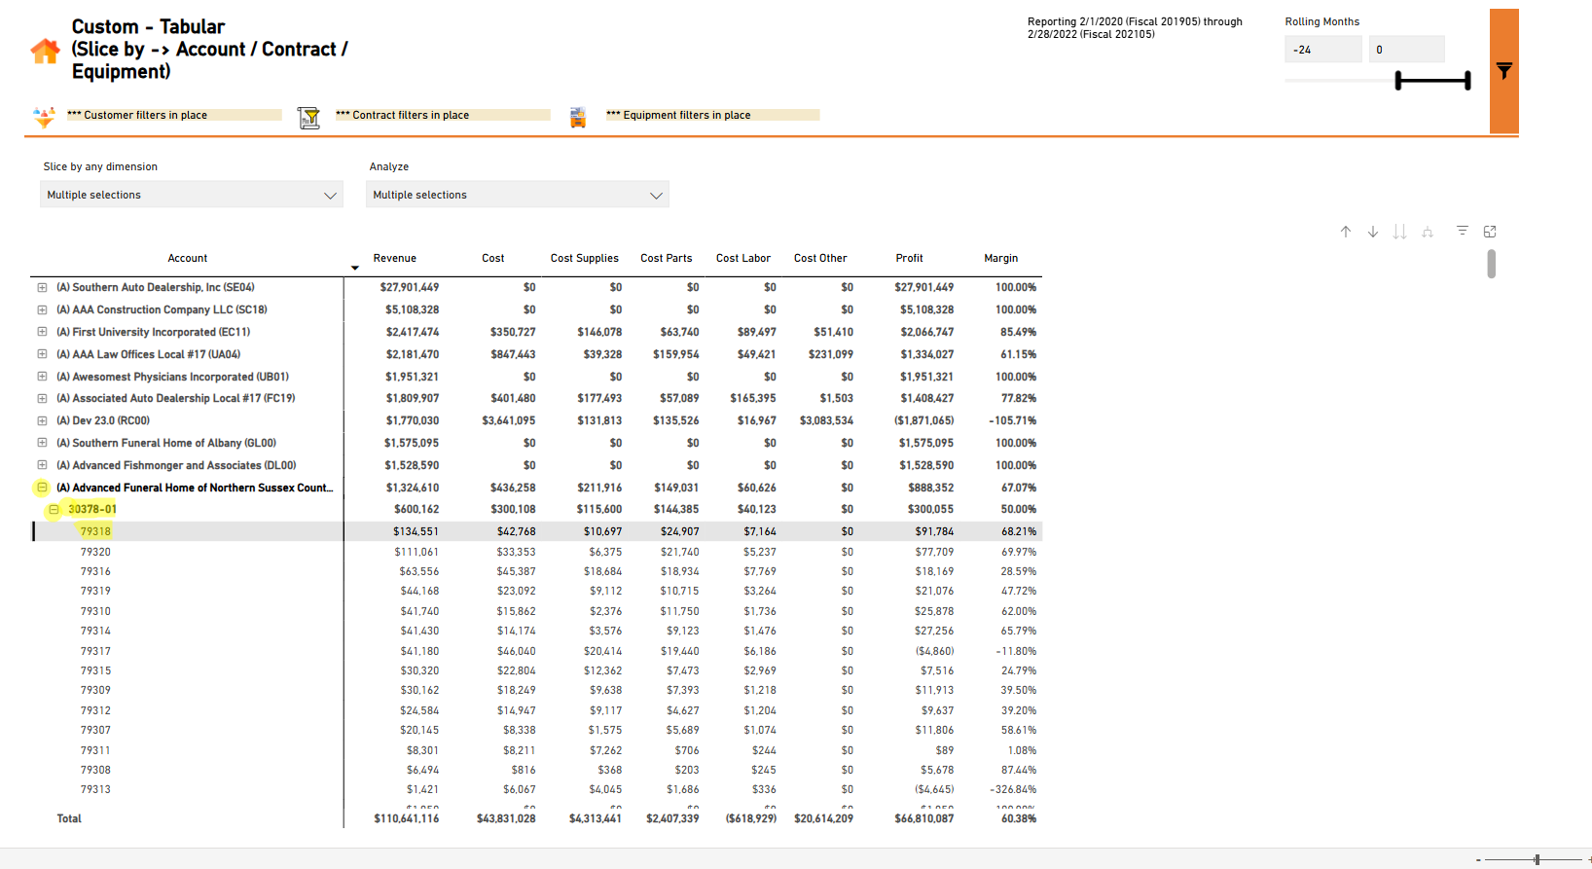This screenshot has width=1592, height=869.
Task: Open the Analyze dropdown
Action: [x=518, y=195]
